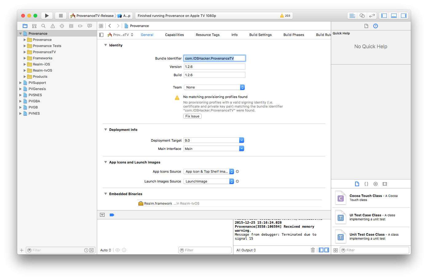Show the Version editor
The width and height of the screenshot is (428, 279).
click(372, 16)
